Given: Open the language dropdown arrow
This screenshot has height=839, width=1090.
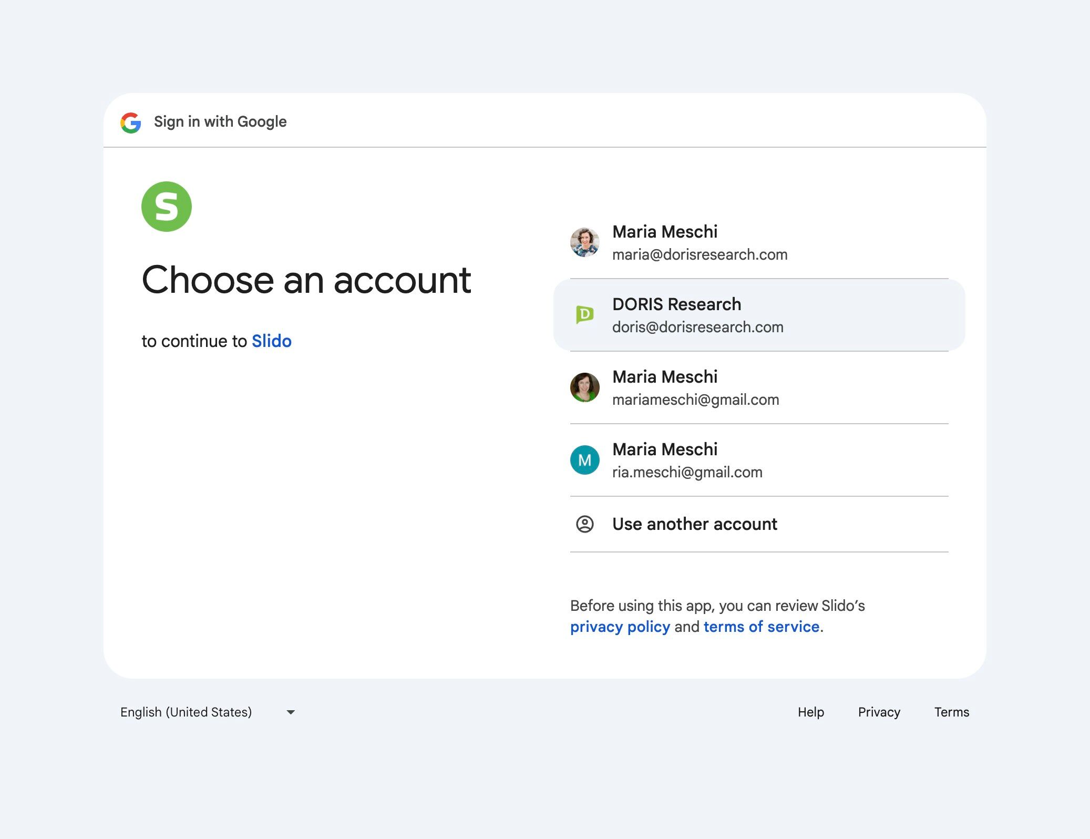Looking at the screenshot, I should pyautogui.click(x=290, y=712).
